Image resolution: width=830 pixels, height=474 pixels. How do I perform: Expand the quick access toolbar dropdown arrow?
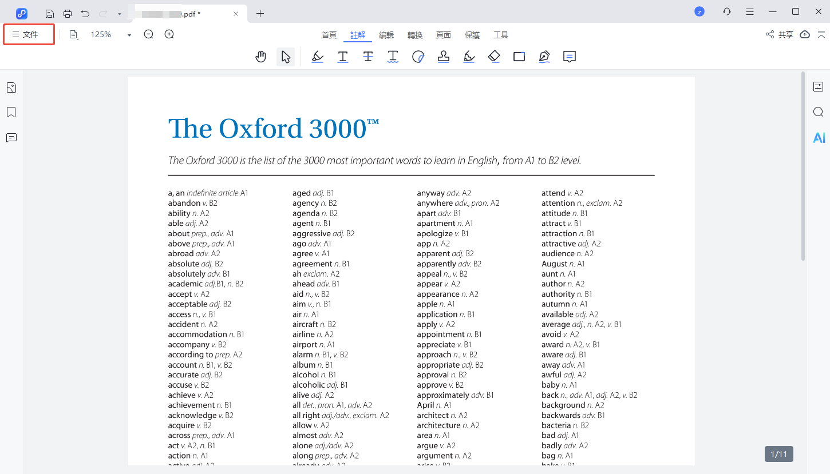pos(119,14)
